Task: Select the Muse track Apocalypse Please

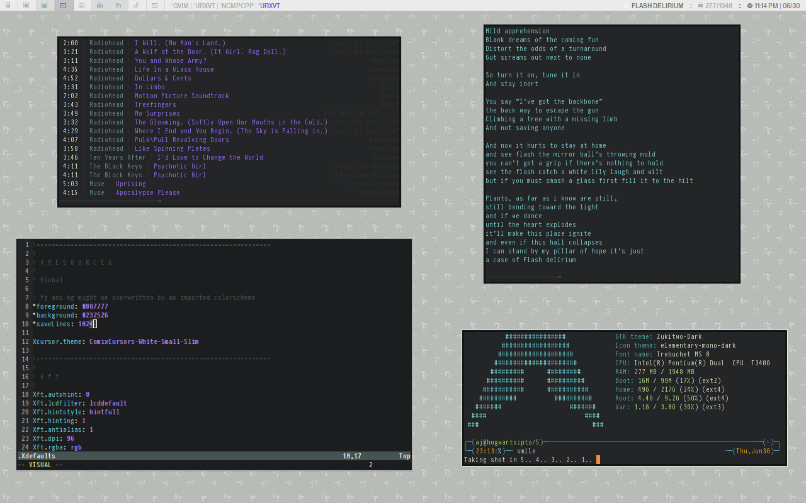Action: [x=148, y=192]
